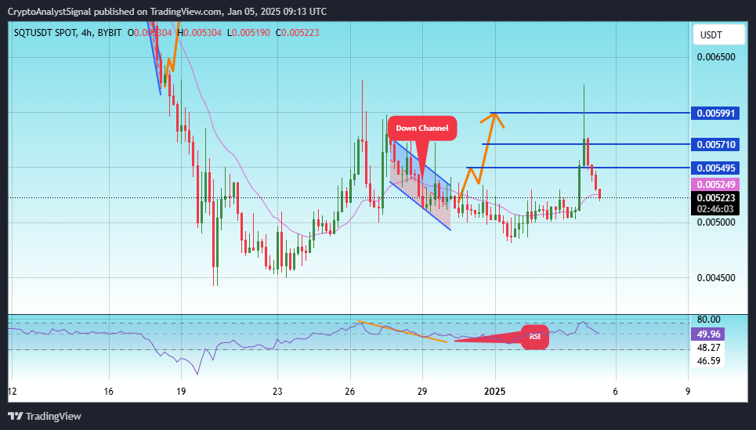Image resolution: width=756 pixels, height=430 pixels.
Task: Click the close price value C0.005223
Action: [x=297, y=33]
